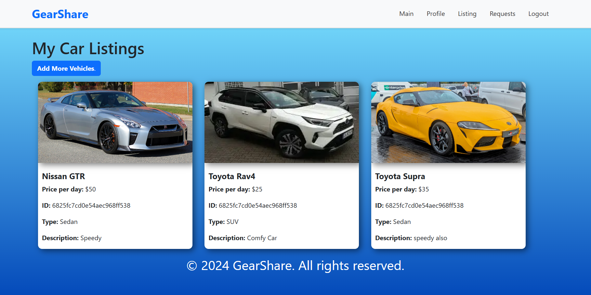Click the Description: speedy also line
This screenshot has height=295, width=591.
point(411,238)
